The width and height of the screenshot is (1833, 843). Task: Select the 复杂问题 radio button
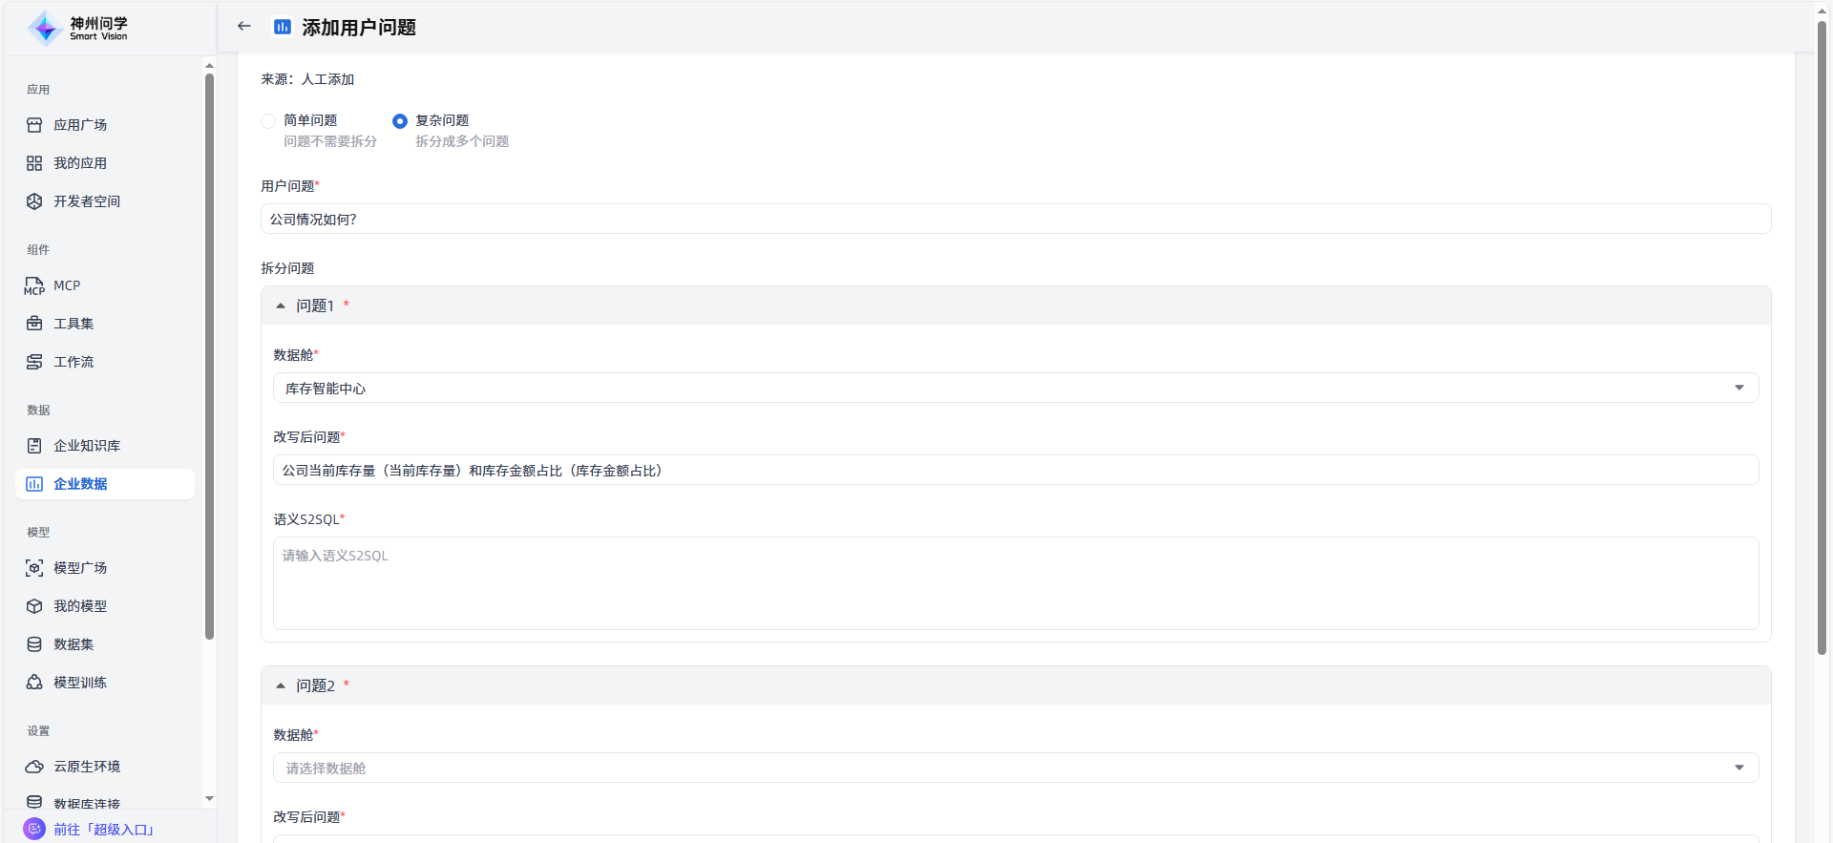[400, 121]
